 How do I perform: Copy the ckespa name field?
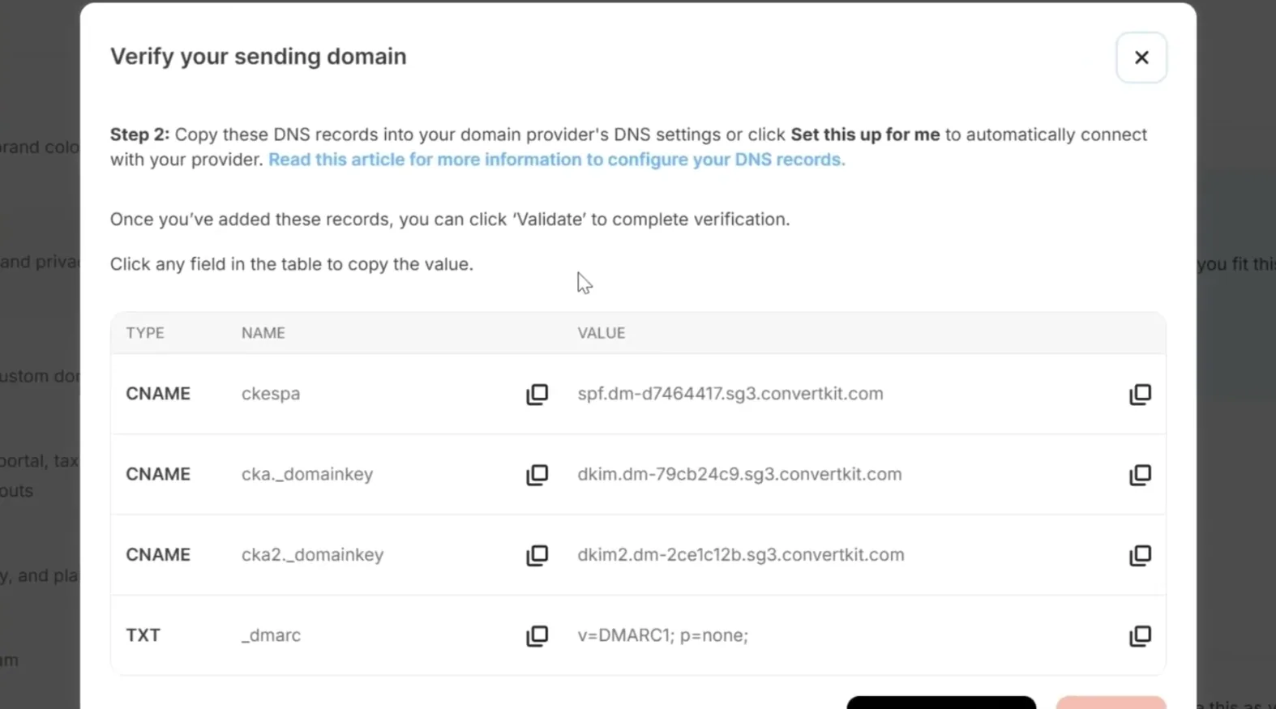(537, 394)
